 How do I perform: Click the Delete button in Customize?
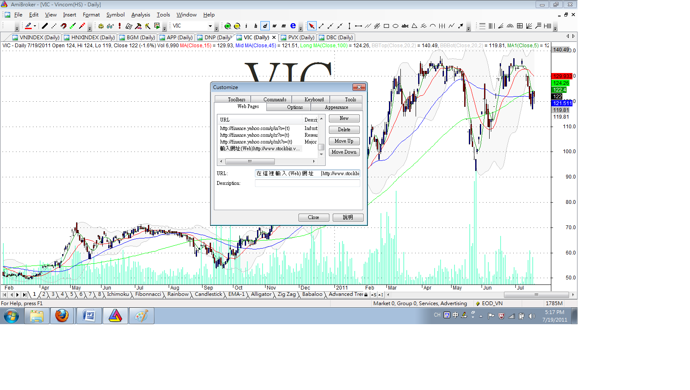[x=344, y=130]
